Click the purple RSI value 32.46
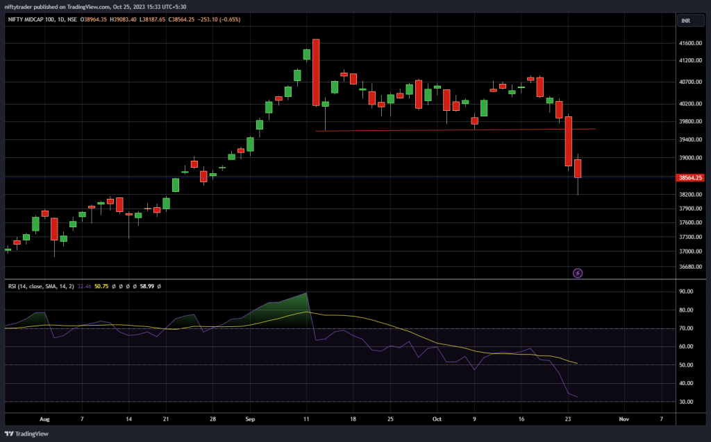The height and width of the screenshot is (442, 711). click(84, 286)
